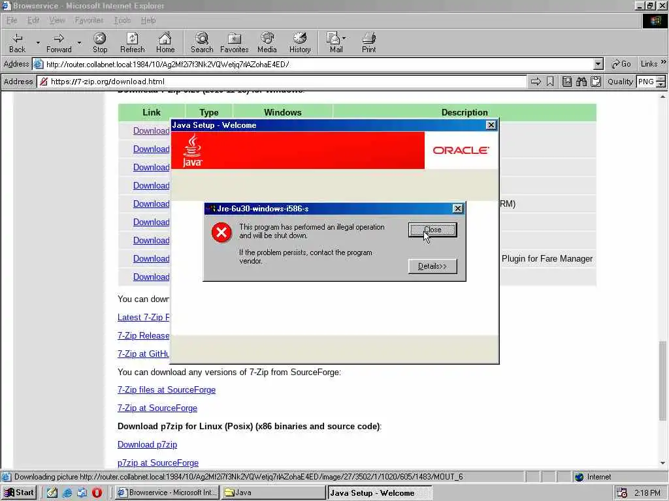Click the task scheduler tray icon
669x501 pixels.
click(x=622, y=493)
